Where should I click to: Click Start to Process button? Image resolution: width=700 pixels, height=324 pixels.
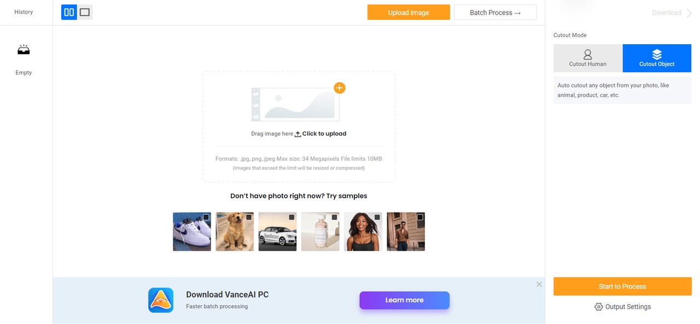coord(622,286)
